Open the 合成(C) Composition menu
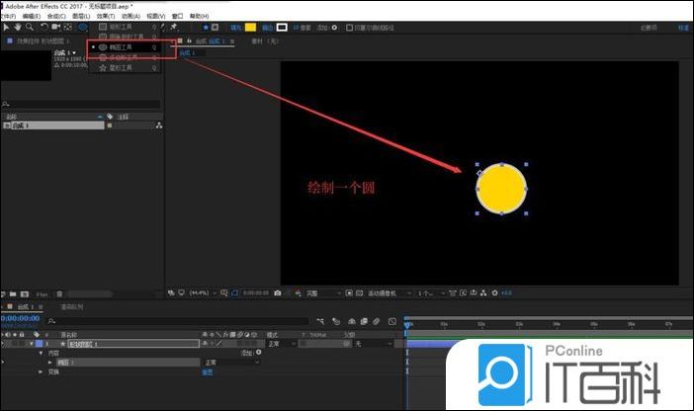 coord(56,16)
